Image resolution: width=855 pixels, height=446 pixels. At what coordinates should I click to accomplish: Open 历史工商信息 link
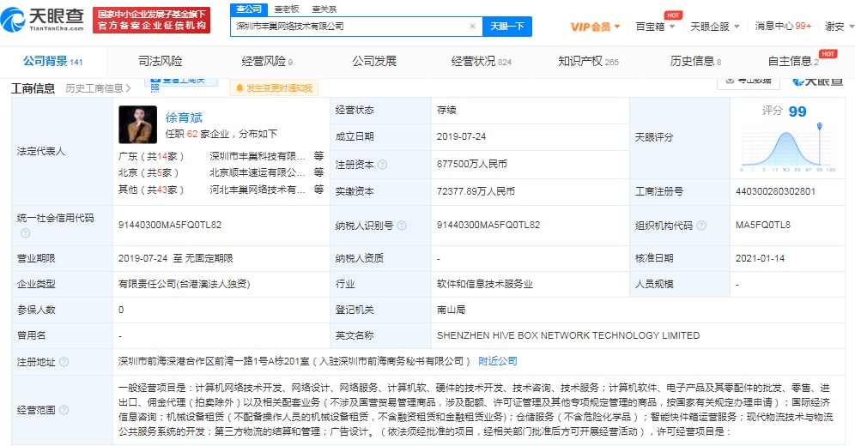point(98,88)
